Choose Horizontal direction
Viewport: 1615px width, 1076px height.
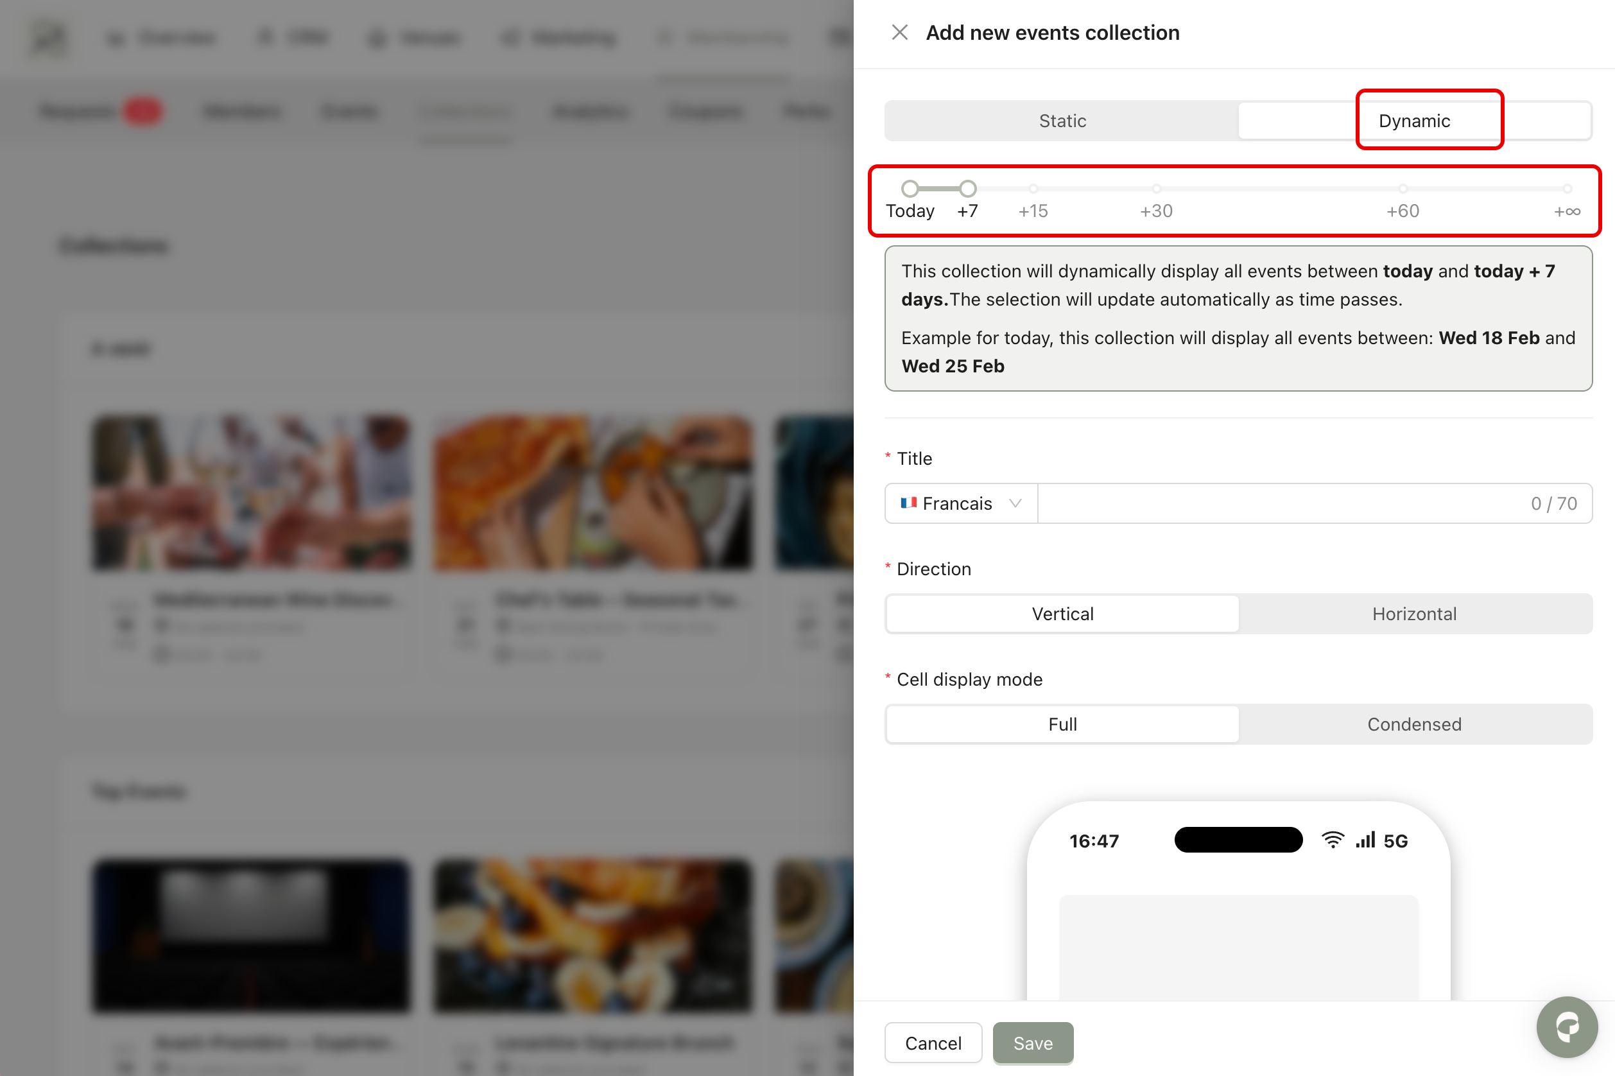coord(1414,614)
